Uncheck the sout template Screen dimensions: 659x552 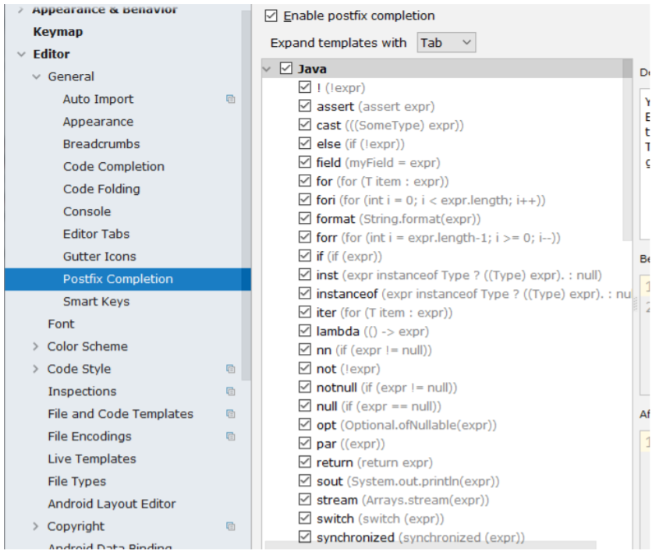[x=305, y=480]
